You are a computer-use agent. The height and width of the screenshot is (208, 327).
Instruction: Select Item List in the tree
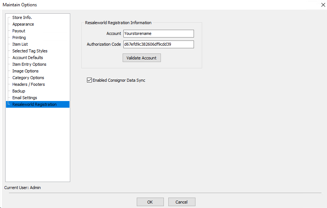[20, 44]
